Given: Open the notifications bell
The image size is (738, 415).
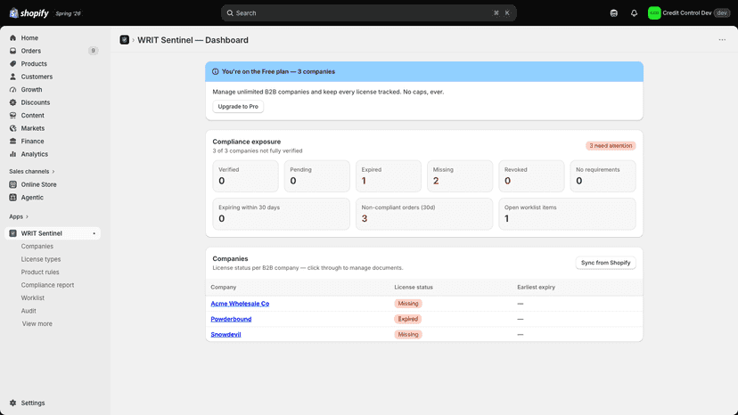Looking at the screenshot, I should click(634, 13).
